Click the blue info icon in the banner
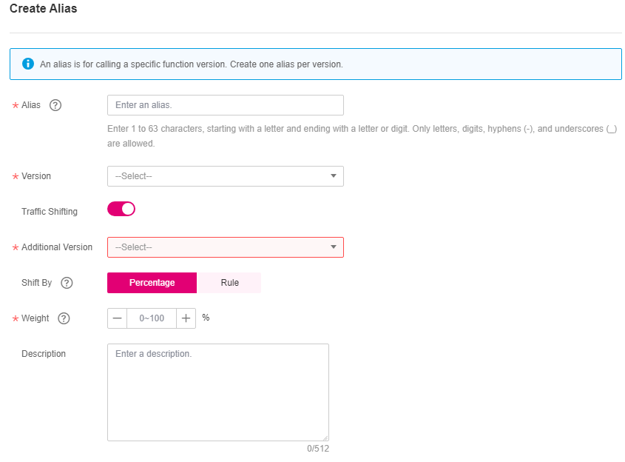The image size is (625, 462). click(28, 64)
